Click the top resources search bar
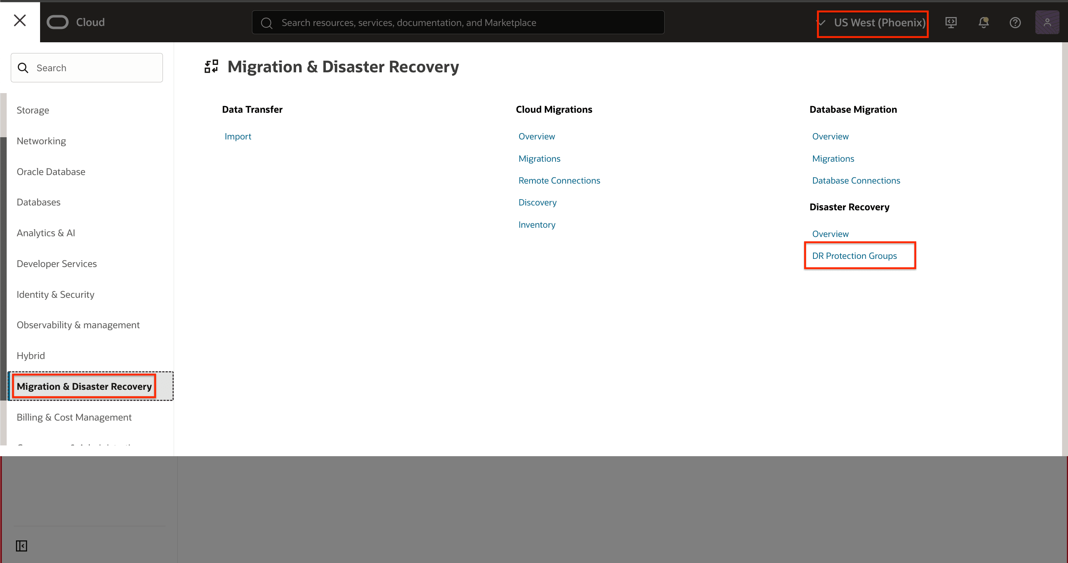Viewport: 1068px width, 563px height. [x=458, y=23]
